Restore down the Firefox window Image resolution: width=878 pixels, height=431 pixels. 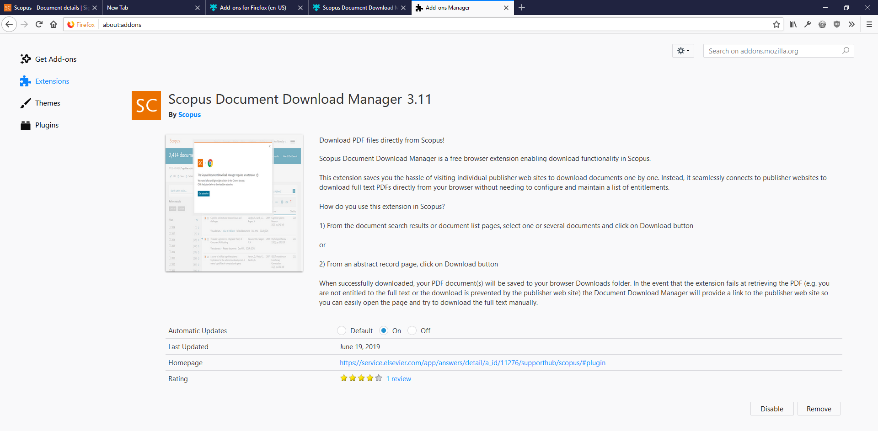(x=846, y=8)
